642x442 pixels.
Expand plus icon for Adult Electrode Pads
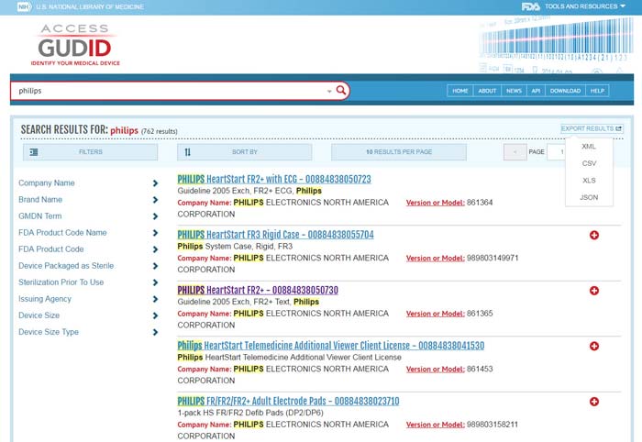pyautogui.click(x=594, y=402)
